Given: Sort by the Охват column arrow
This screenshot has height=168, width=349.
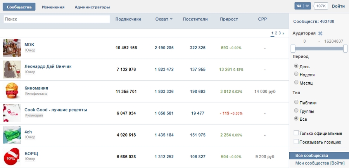Looking at the screenshot, I should (x=171, y=19).
